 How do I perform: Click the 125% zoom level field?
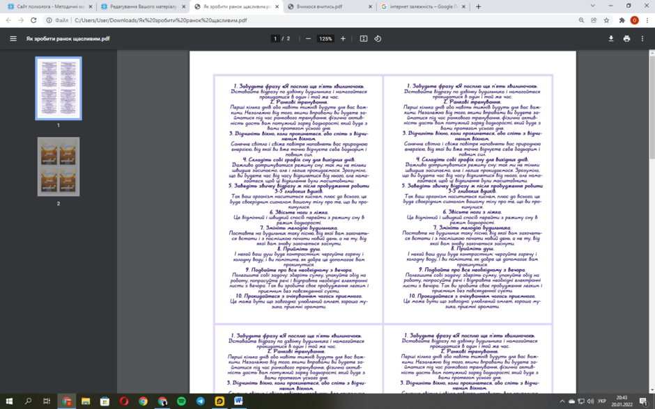pyautogui.click(x=325, y=38)
